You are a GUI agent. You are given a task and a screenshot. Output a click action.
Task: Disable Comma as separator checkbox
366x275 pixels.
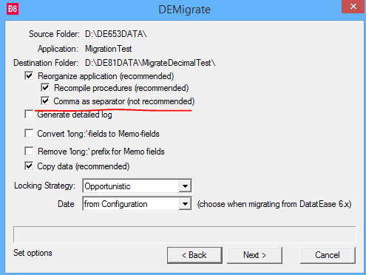[x=45, y=101]
